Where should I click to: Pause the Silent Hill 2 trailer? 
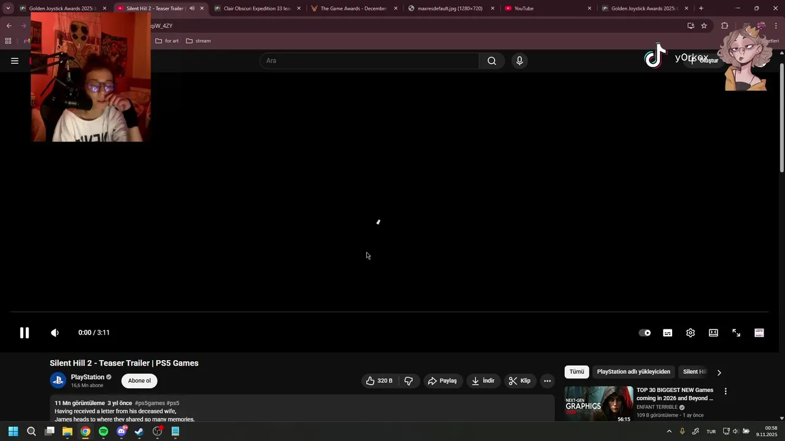[x=25, y=333]
